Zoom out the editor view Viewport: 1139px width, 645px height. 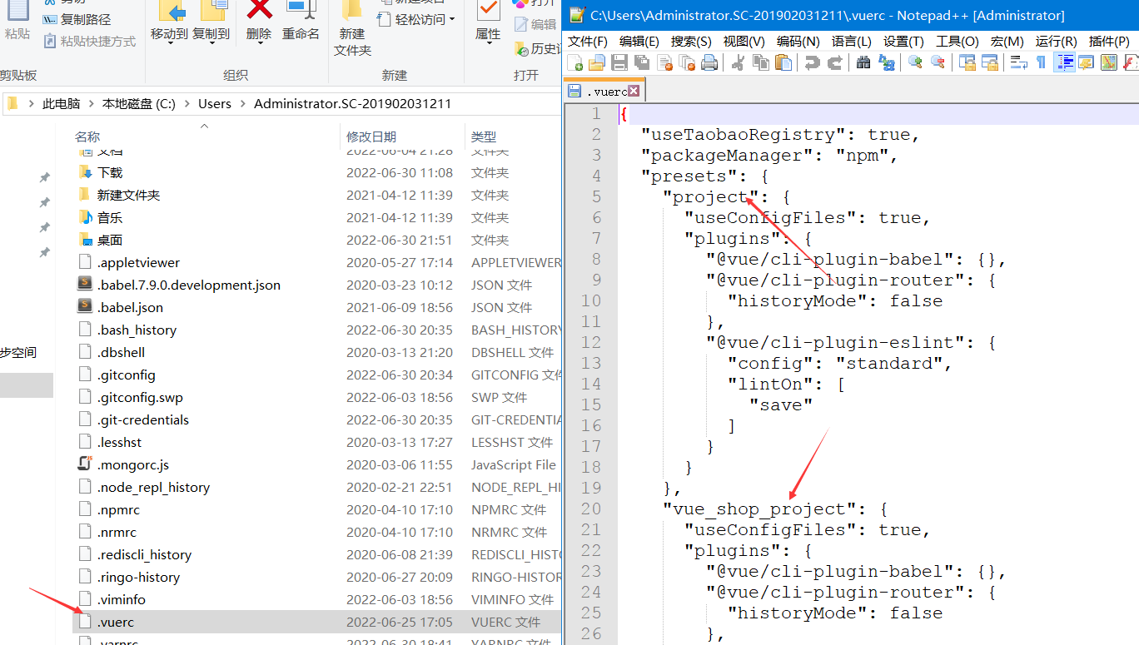[938, 62]
